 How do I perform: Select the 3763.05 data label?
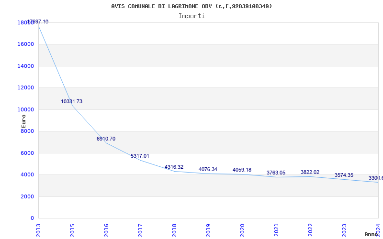(x=276, y=173)
